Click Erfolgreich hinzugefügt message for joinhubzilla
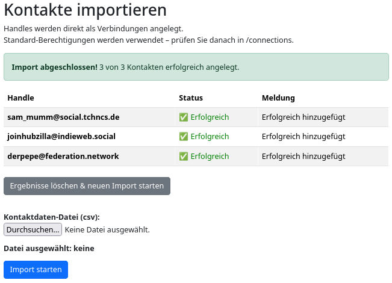Screen dimensions: 392x283 (303, 137)
